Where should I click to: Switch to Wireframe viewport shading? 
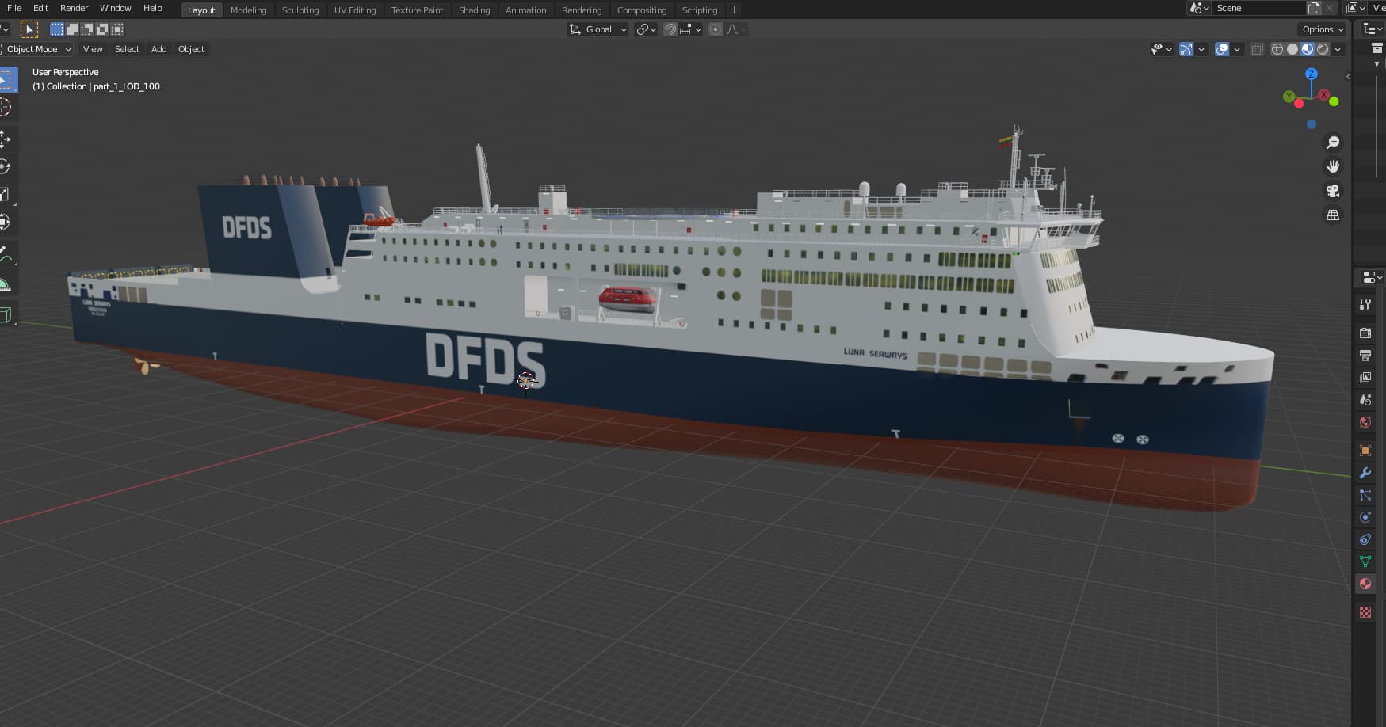1277,49
